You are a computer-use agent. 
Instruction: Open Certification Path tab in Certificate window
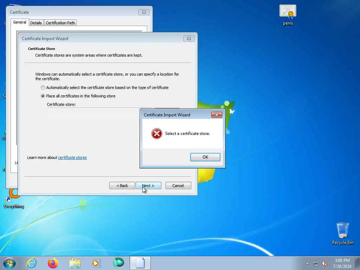[x=60, y=23]
